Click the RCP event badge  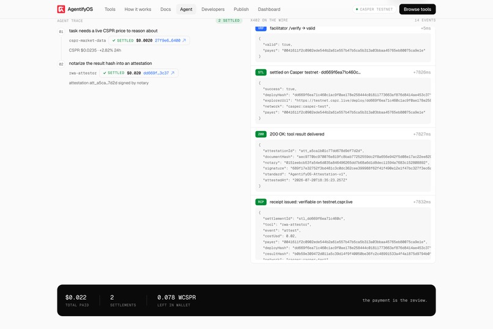(261, 202)
